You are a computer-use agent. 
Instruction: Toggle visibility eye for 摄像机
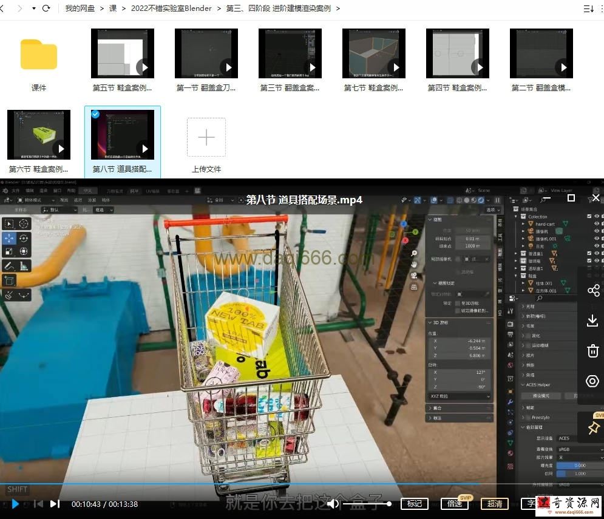tap(597, 231)
